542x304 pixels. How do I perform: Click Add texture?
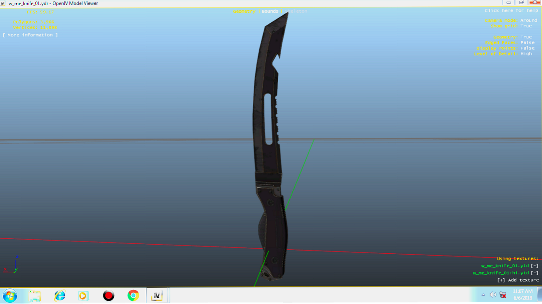(518, 280)
